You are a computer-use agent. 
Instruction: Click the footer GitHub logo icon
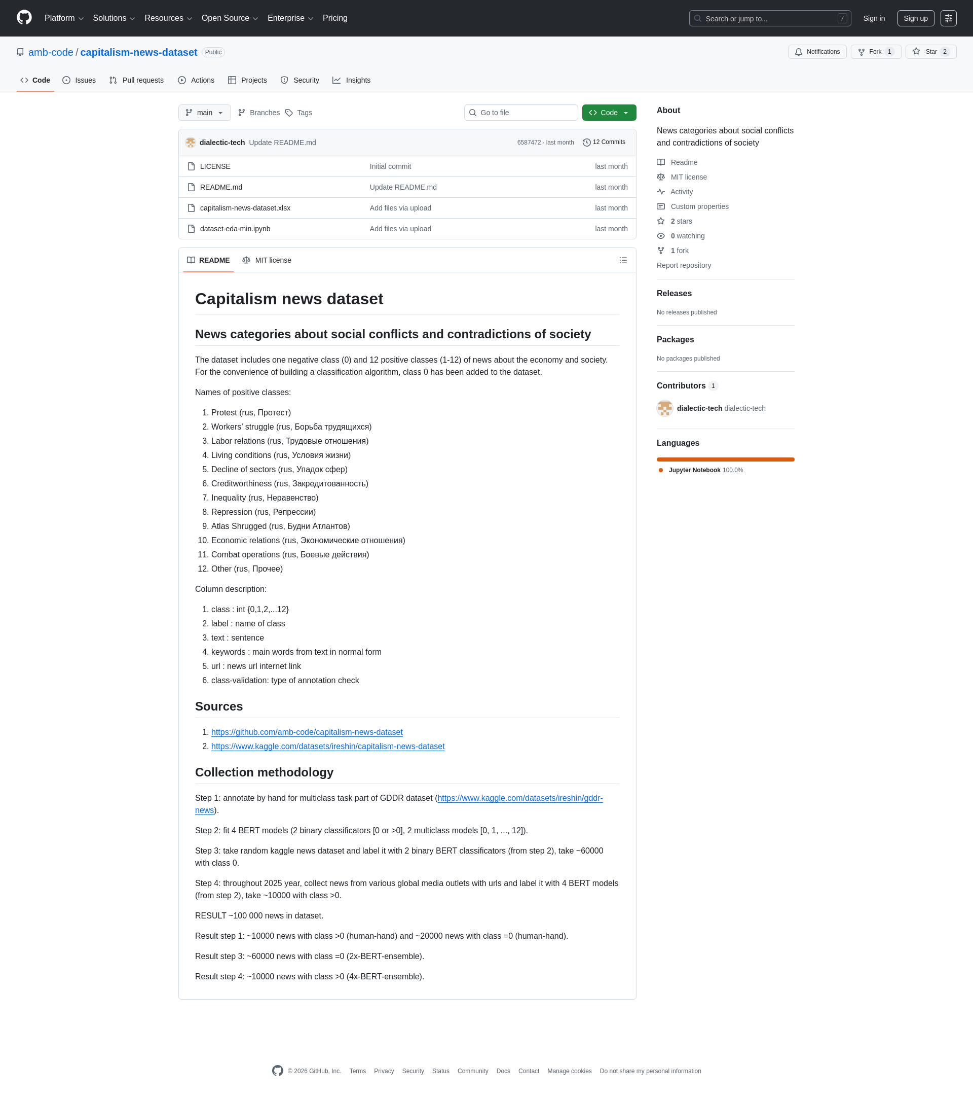pyautogui.click(x=278, y=1071)
